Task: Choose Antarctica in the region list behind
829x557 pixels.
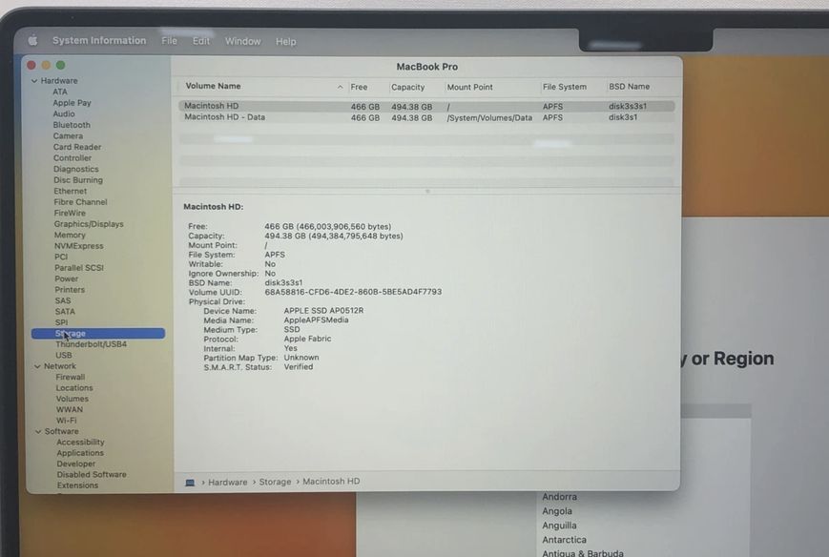Action: point(564,540)
